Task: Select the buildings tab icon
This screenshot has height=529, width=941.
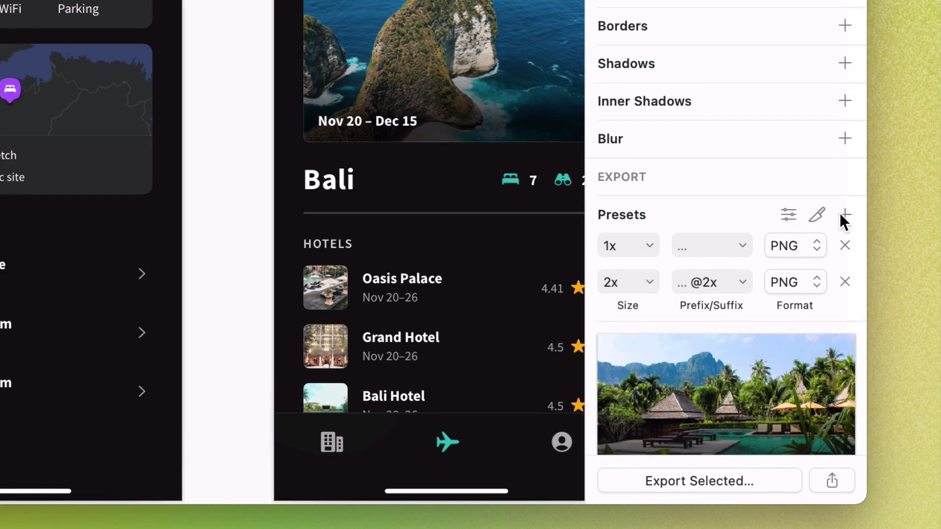Action: (332, 442)
